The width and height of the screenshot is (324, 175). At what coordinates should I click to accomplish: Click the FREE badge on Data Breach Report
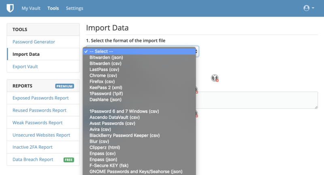[68, 160]
